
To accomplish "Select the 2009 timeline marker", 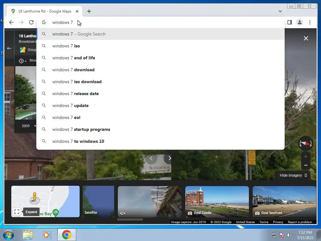I will coord(26,126).
